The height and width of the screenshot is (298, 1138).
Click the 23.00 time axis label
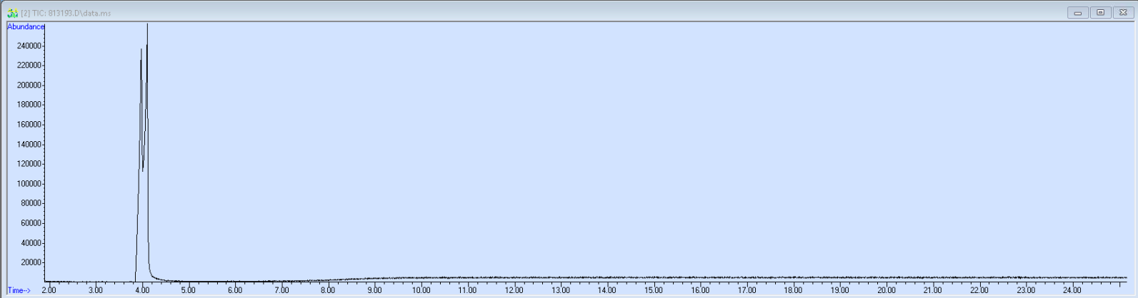coord(1026,290)
